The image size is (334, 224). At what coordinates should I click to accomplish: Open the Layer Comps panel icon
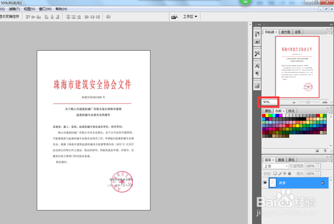(x=257, y=86)
